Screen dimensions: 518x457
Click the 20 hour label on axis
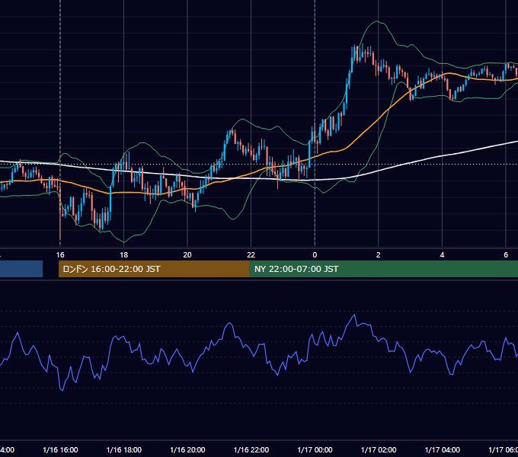point(187,255)
